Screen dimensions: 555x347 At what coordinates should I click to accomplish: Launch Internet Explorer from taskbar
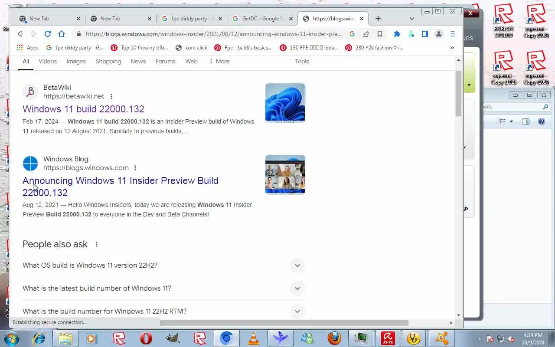39,338
